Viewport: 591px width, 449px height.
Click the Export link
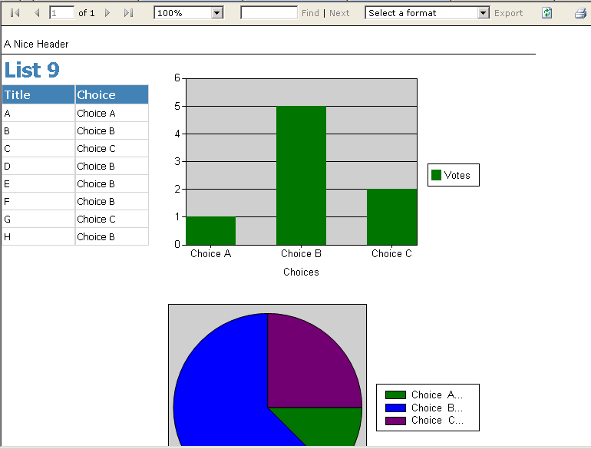pyautogui.click(x=508, y=13)
